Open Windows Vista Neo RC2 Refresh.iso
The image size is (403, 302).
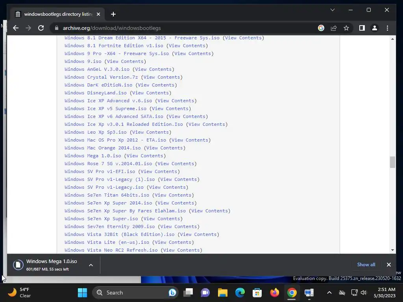click(x=111, y=250)
